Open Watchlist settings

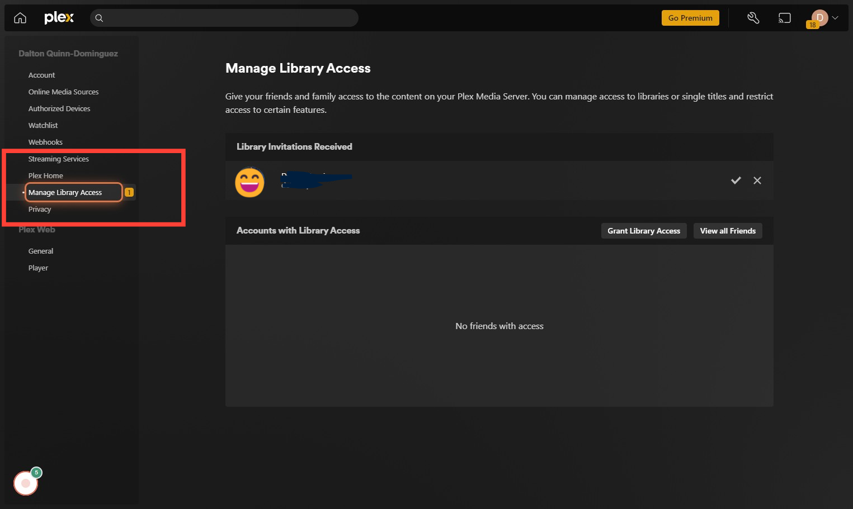pos(43,125)
